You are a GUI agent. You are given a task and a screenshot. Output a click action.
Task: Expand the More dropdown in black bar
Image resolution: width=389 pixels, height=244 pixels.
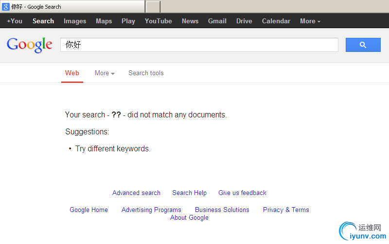[310, 21]
